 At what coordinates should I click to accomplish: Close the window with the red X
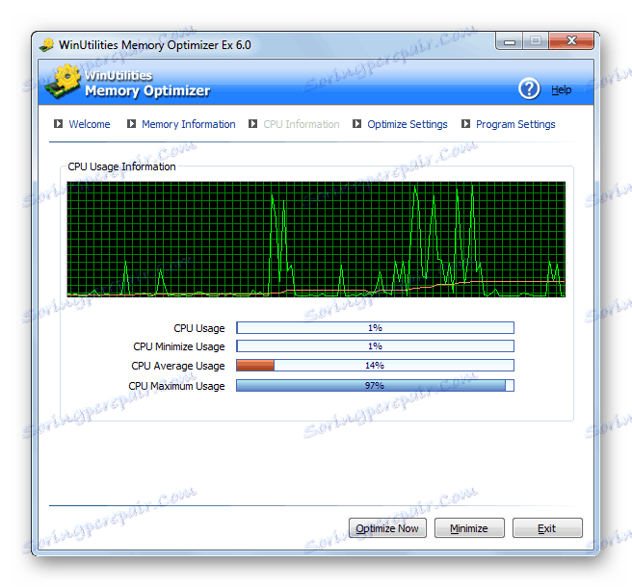[x=571, y=40]
